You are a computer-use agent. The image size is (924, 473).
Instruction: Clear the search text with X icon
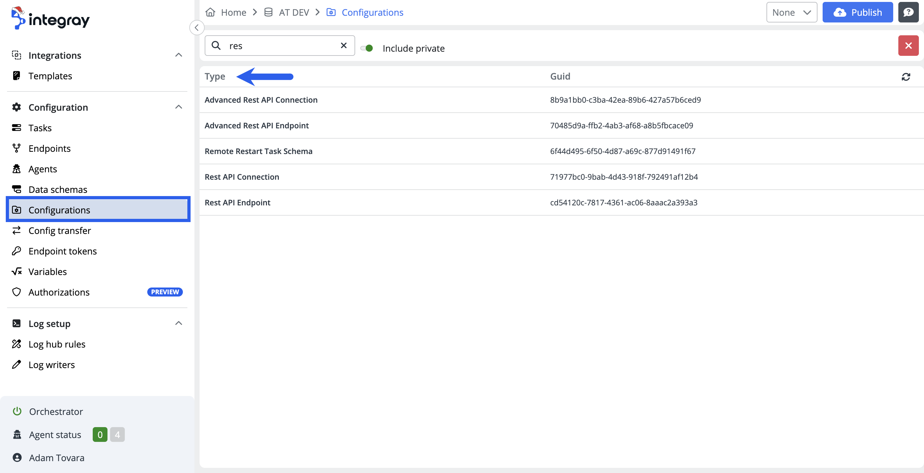coord(343,46)
